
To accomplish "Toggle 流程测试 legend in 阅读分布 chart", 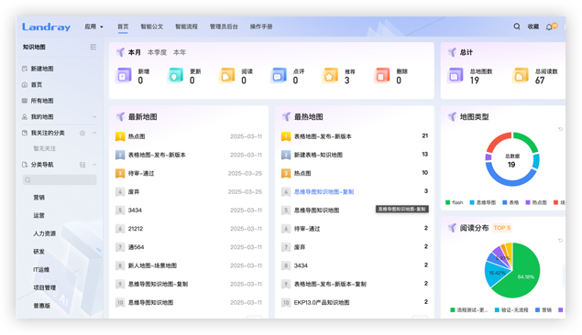I will [469, 309].
